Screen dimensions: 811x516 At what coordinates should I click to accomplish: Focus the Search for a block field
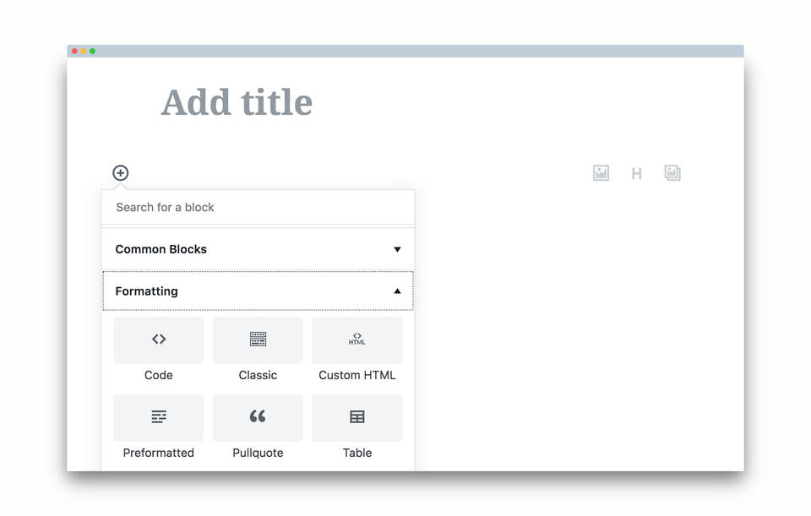tap(258, 207)
